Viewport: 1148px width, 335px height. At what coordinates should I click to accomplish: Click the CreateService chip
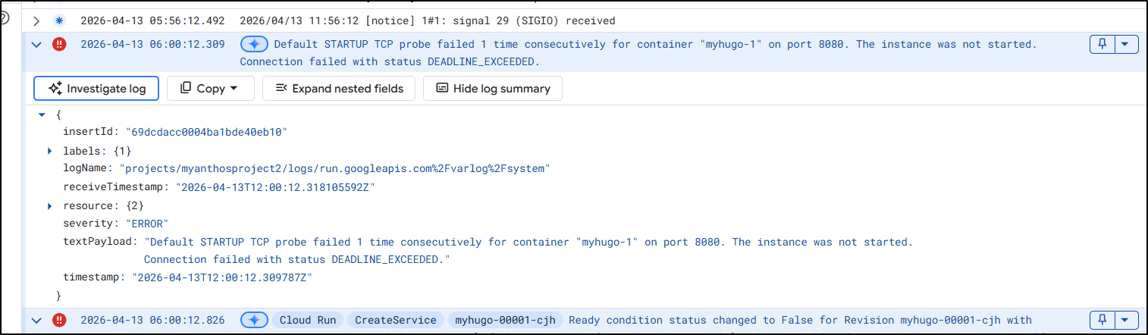click(395, 320)
